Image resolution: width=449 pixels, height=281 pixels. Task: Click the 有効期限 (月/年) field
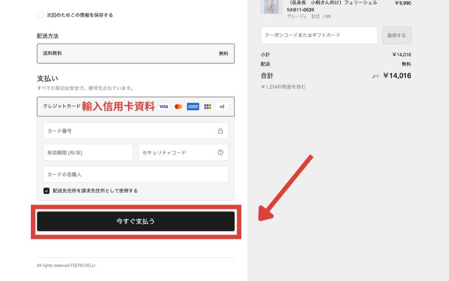point(88,152)
